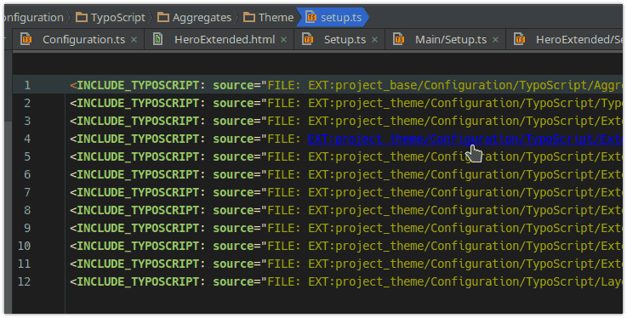Click the FILE: text on line 12
This screenshot has height=318, width=627.
(283, 281)
